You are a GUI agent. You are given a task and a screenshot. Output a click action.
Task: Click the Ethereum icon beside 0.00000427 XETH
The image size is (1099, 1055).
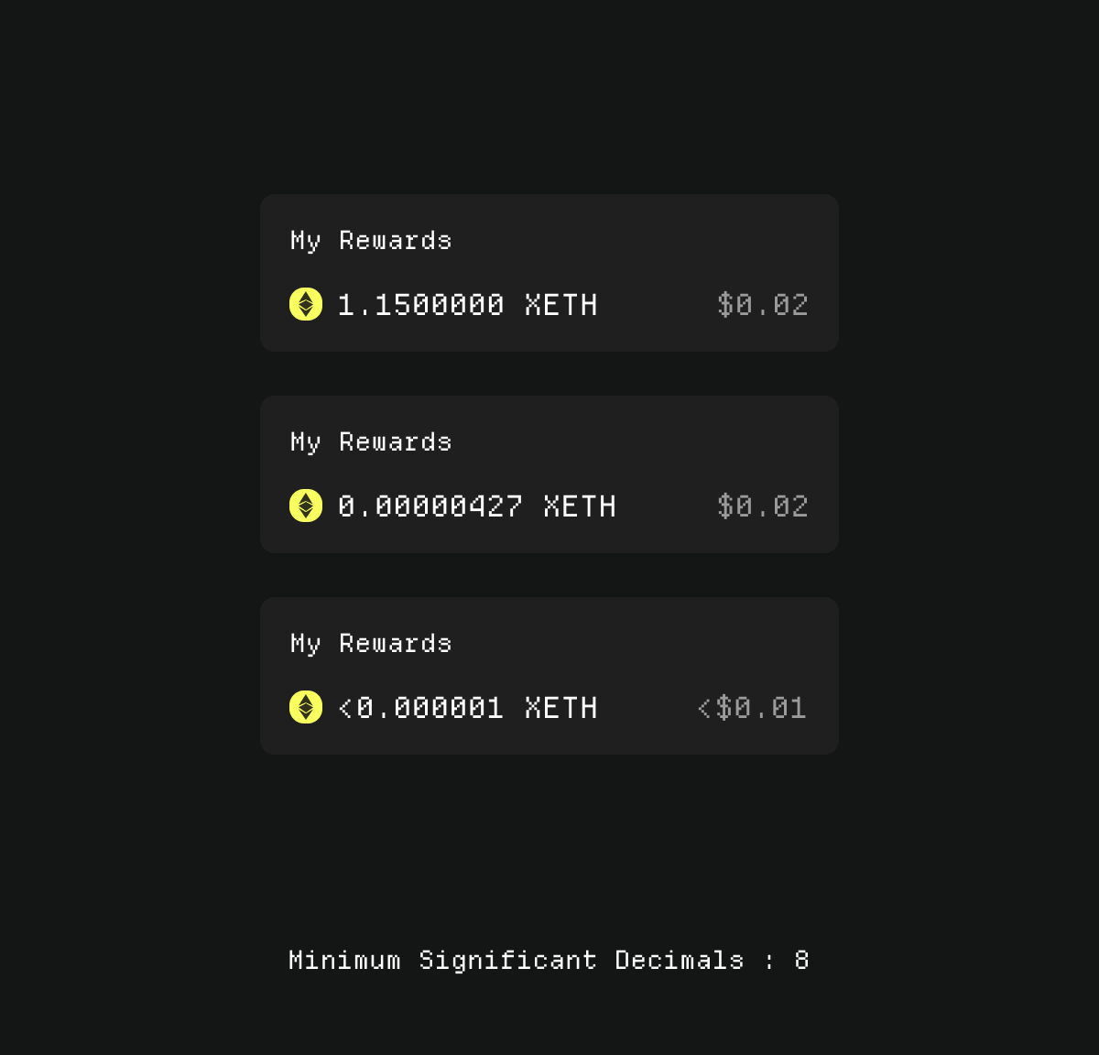click(306, 506)
